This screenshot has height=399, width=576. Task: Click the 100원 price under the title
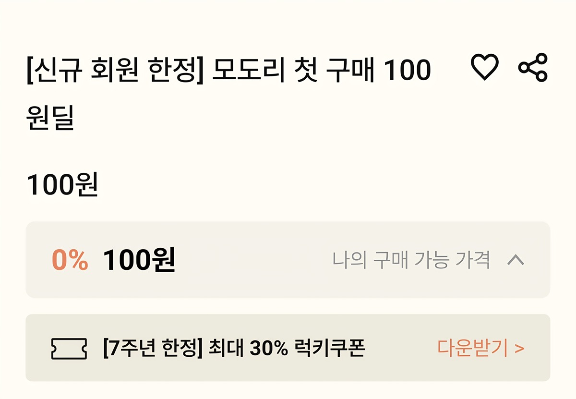pyautogui.click(x=62, y=185)
